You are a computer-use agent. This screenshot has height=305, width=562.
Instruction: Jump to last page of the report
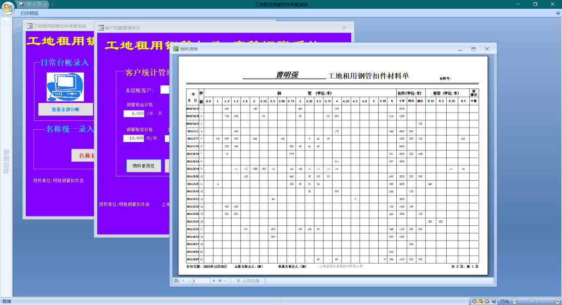[220, 281]
